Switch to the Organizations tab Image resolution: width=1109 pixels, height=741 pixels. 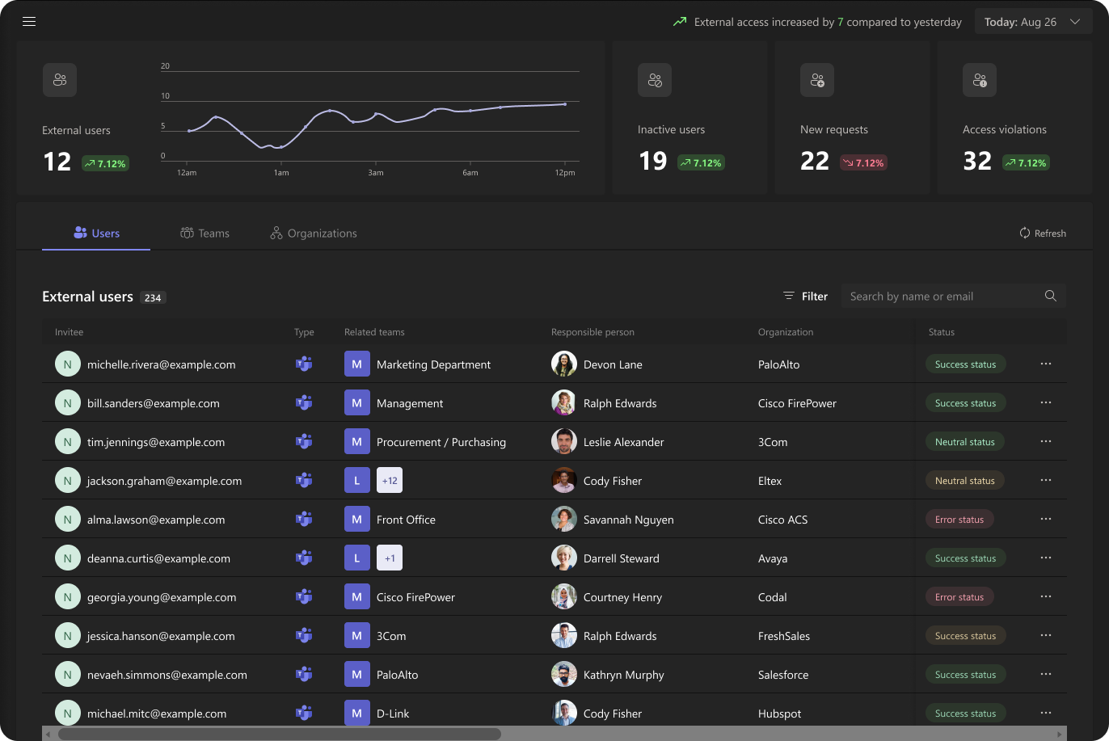pyautogui.click(x=314, y=234)
